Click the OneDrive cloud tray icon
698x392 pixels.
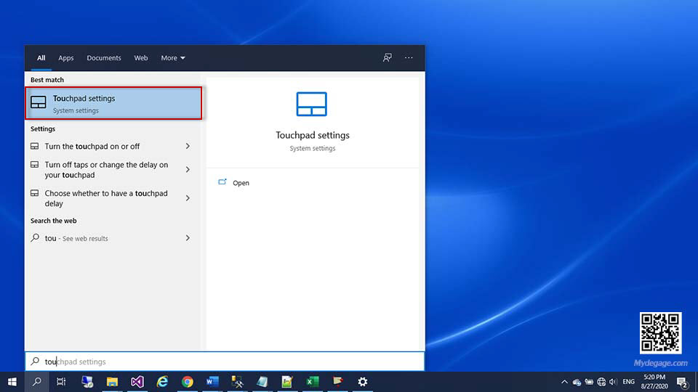coord(577,383)
